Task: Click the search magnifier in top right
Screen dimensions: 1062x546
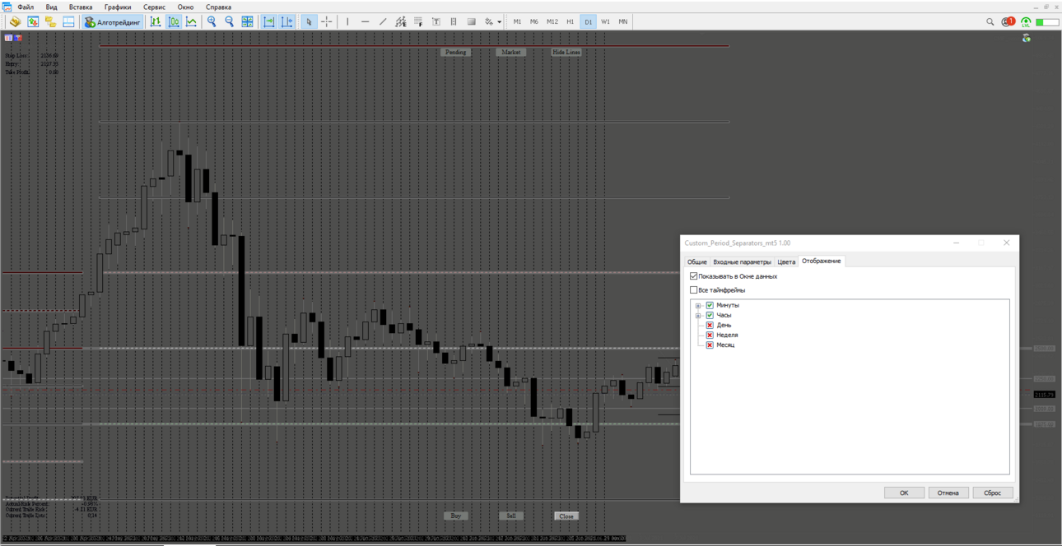Action: tap(990, 22)
